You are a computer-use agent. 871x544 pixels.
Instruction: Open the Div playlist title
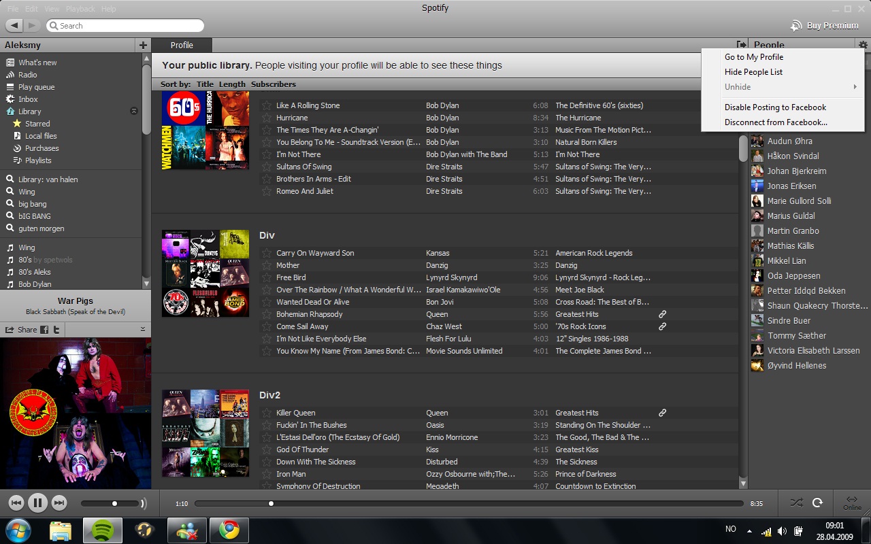[x=267, y=235]
